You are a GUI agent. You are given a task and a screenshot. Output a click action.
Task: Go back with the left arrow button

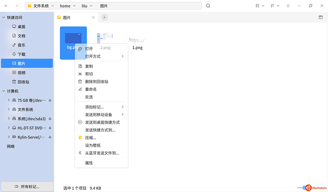(x=6, y=6)
